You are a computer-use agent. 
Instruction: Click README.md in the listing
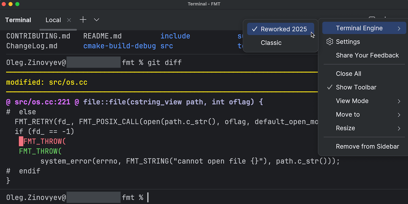coord(102,36)
